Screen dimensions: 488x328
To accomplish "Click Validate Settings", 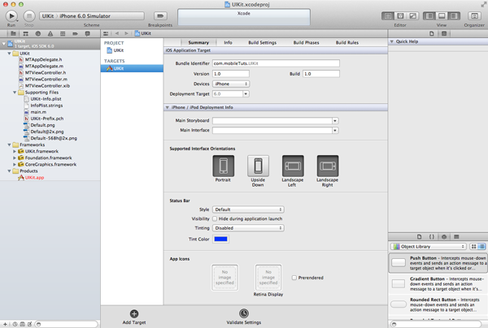I will (x=244, y=317).
